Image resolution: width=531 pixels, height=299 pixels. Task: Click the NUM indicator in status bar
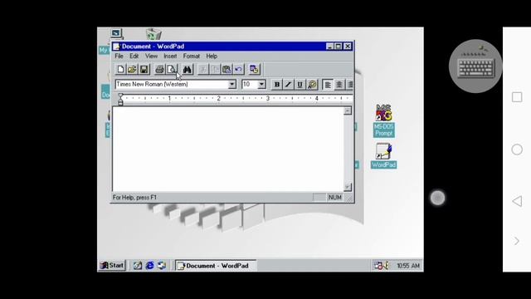click(x=334, y=198)
